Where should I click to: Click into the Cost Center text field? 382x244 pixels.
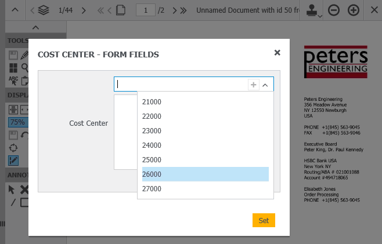point(181,85)
